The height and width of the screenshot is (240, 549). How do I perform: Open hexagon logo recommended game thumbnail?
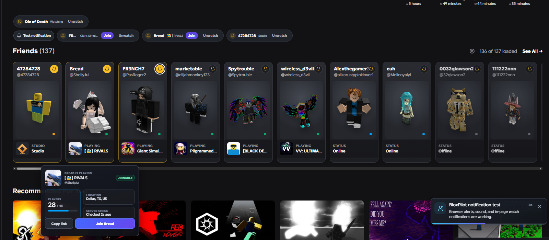[x=233, y=220]
